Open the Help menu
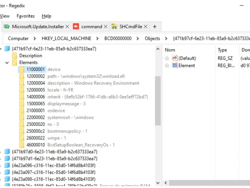The width and height of the screenshot is (250, 188). pyautogui.click(x=46, y=16)
